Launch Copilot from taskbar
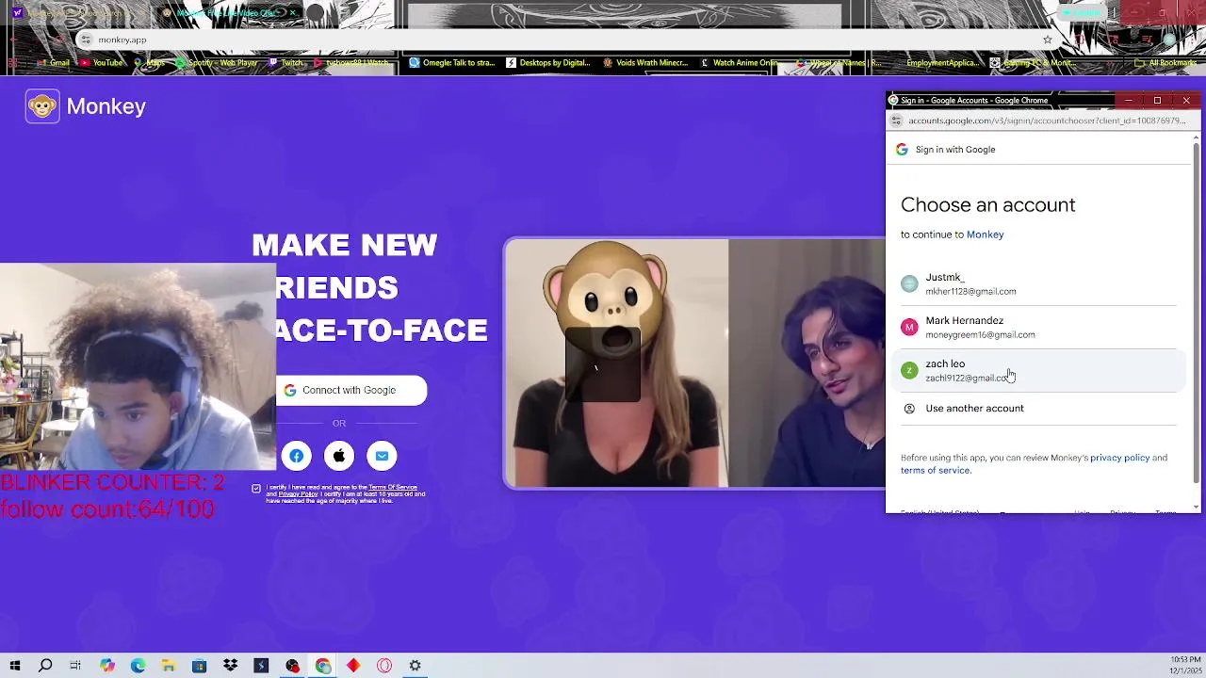The image size is (1206, 678). click(107, 666)
